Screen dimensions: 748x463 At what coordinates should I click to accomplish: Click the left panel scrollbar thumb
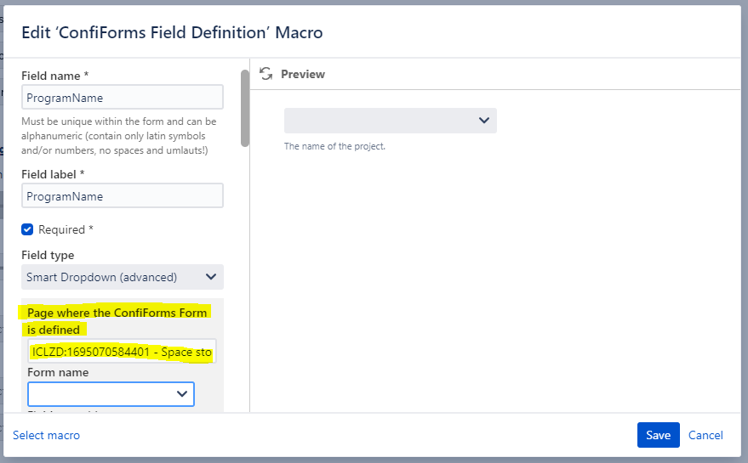tap(245, 108)
